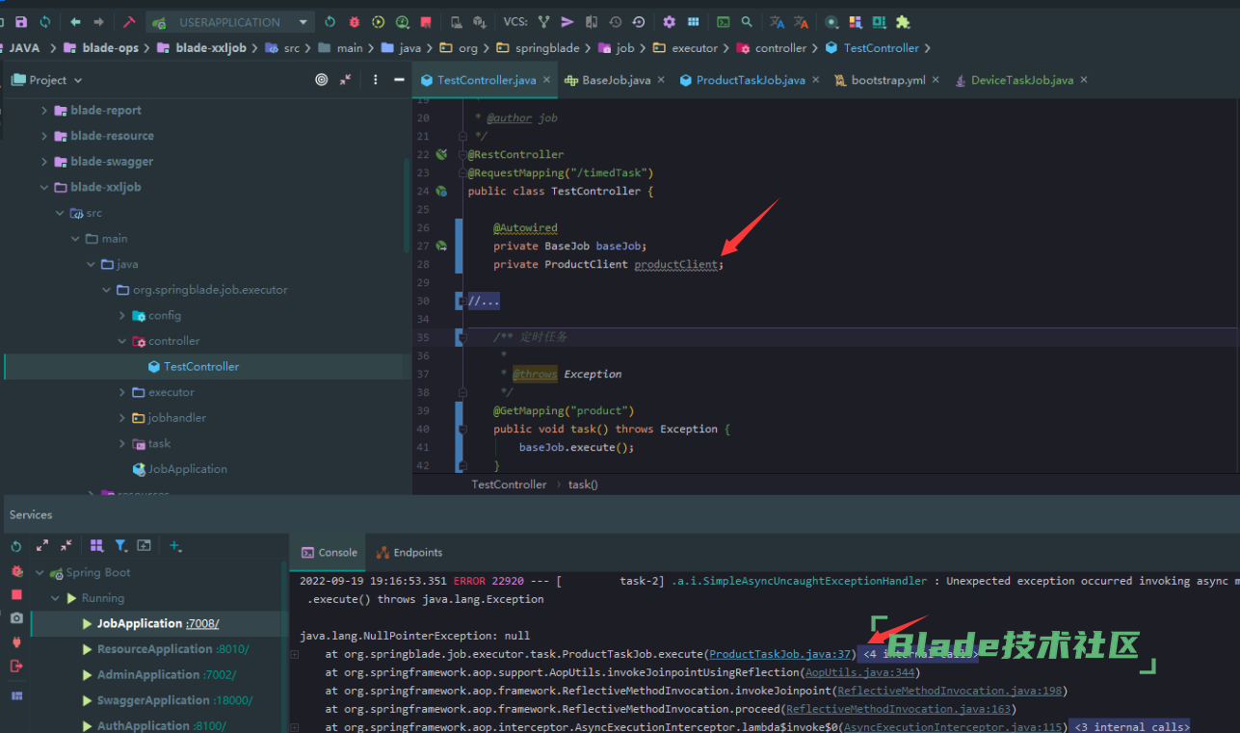Switch to the DeviceTaskJob.java tab
1240x733 pixels.
point(1021,80)
